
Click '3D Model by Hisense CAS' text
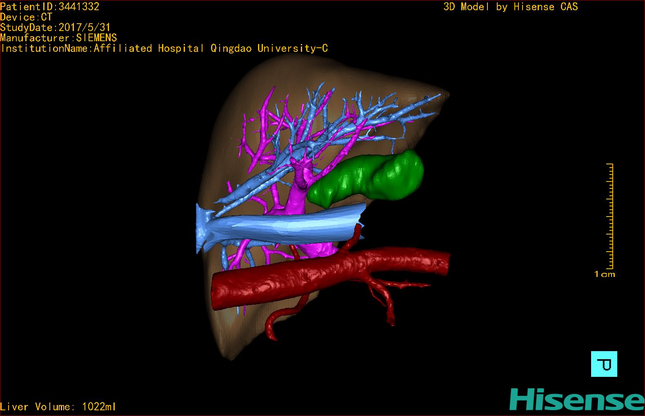click(x=510, y=7)
